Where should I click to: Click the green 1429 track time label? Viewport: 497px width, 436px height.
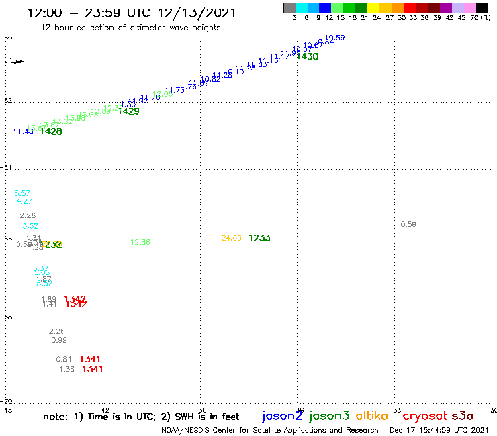click(x=128, y=111)
